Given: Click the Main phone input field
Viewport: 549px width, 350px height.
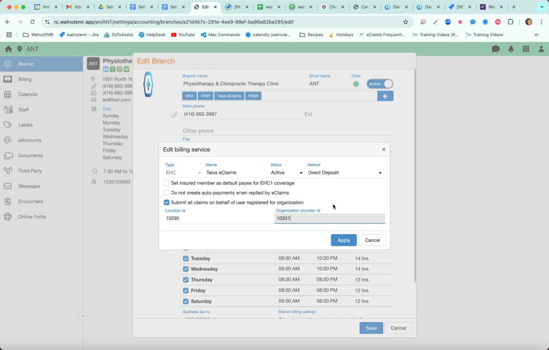Looking at the screenshot, I should [x=242, y=115].
